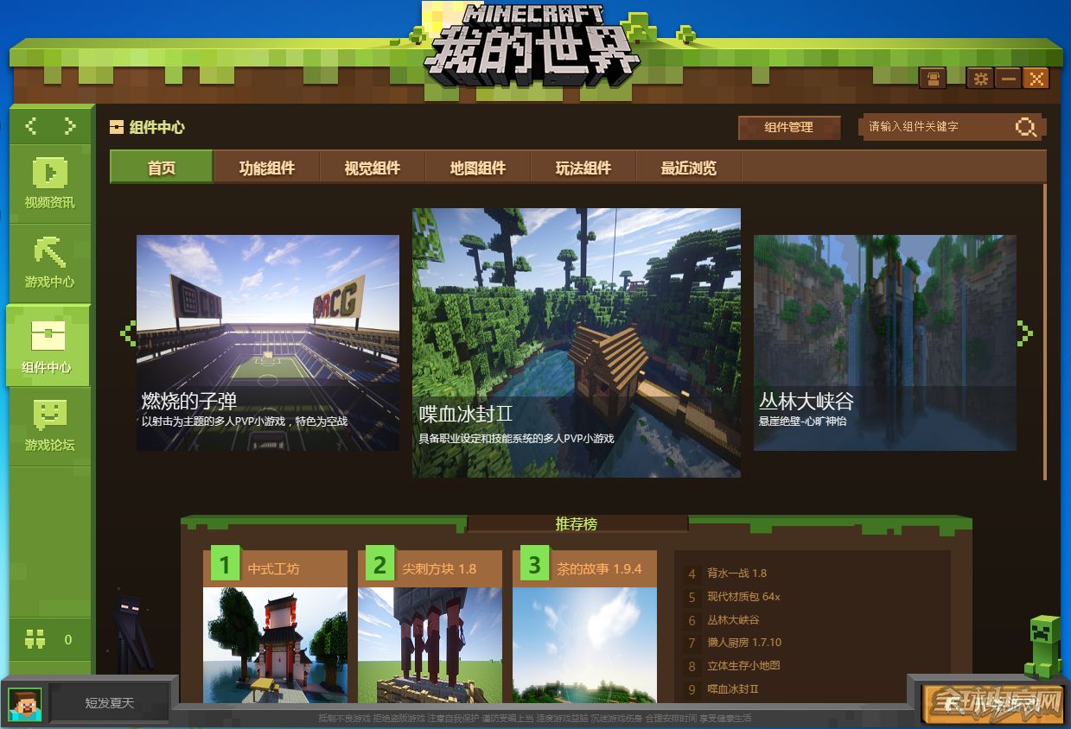Click the 尖刺方块 1.8 rank 2 title
Image resolution: width=1071 pixels, height=729 pixels.
pos(439,569)
